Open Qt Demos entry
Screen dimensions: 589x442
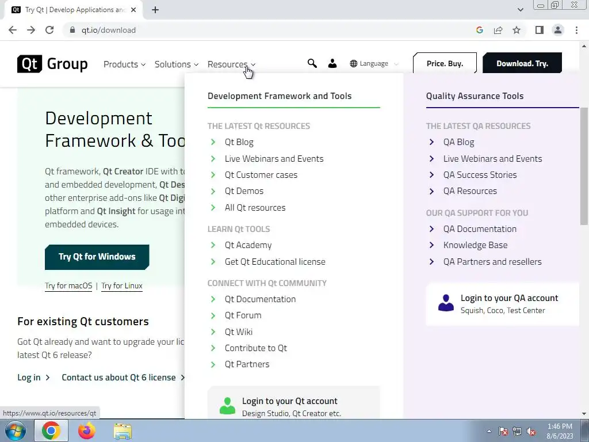coord(244,191)
